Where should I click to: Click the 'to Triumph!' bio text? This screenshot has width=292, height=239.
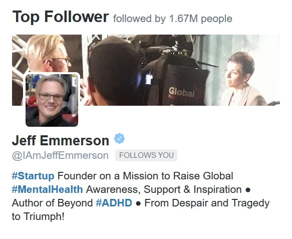point(38,216)
